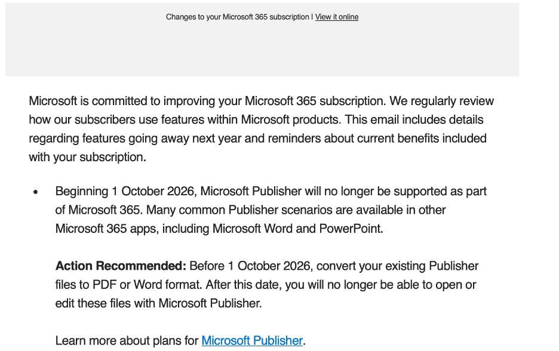
Task: Click the 'We regularly review' sentence start
Action: (441, 101)
